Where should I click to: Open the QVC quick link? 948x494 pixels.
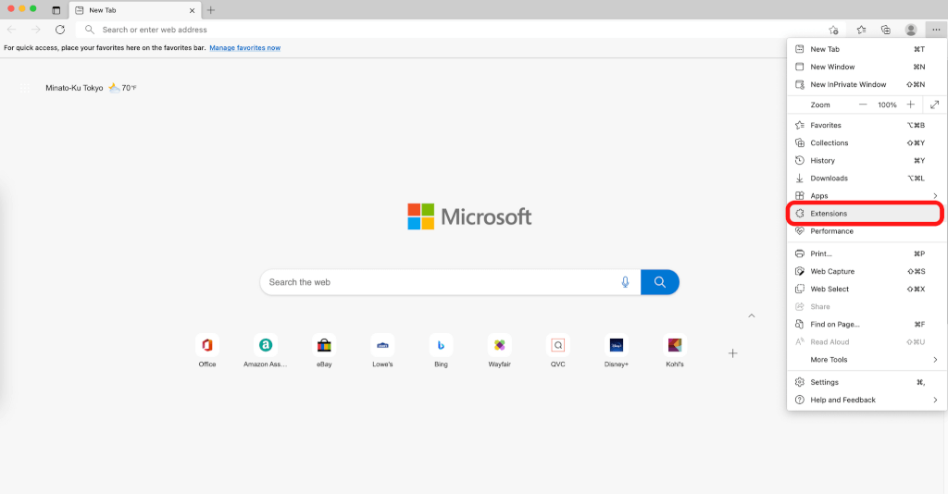558,351
